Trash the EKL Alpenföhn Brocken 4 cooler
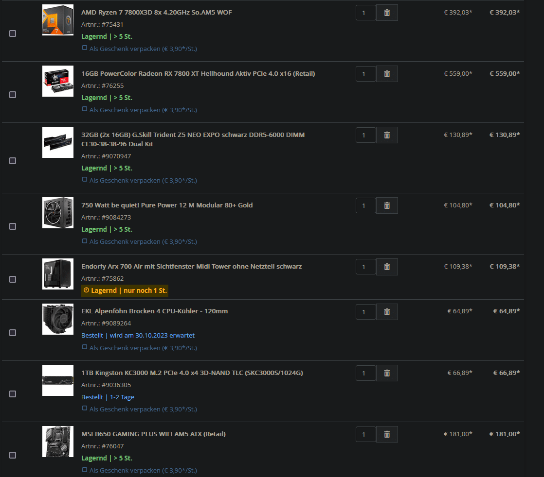Viewport: 544px width, 477px height. 387,312
